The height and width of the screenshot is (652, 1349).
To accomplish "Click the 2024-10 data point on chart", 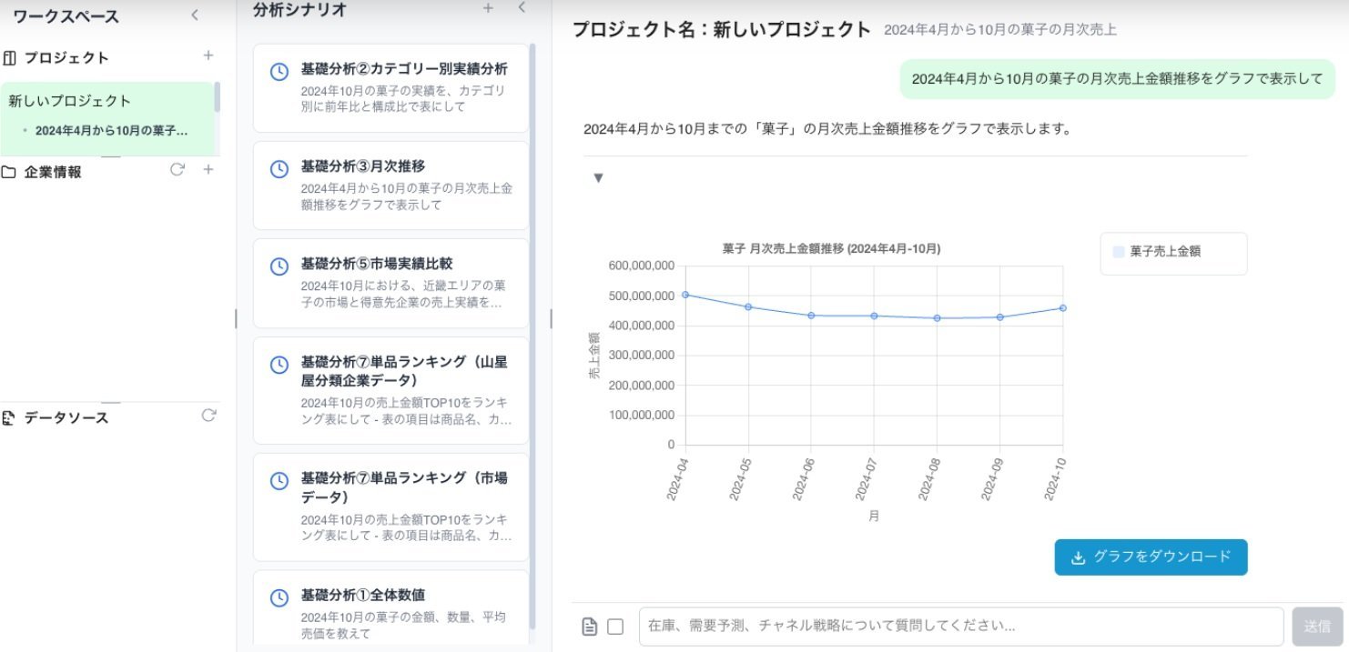I will [1062, 308].
